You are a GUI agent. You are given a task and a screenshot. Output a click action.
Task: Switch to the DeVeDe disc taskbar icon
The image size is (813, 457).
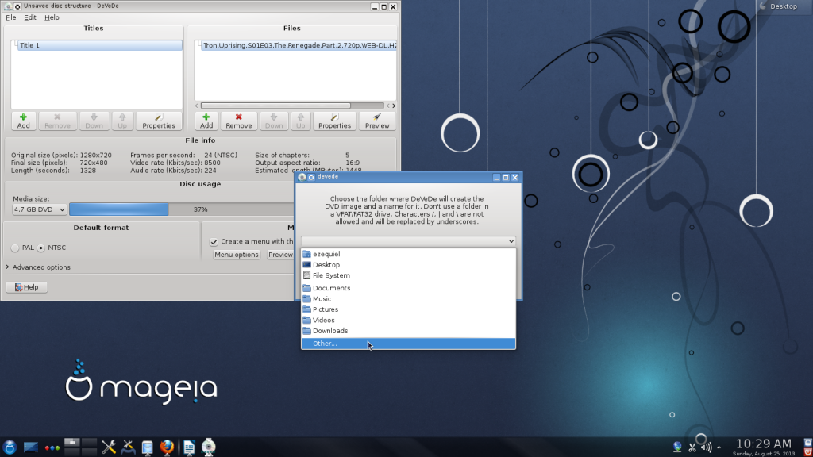pyautogui.click(x=209, y=447)
